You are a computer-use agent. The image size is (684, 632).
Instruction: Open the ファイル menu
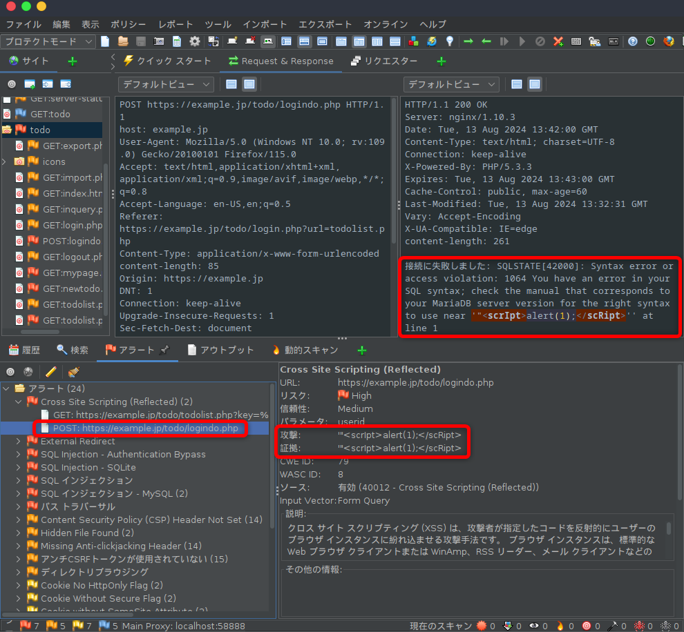[x=23, y=24]
